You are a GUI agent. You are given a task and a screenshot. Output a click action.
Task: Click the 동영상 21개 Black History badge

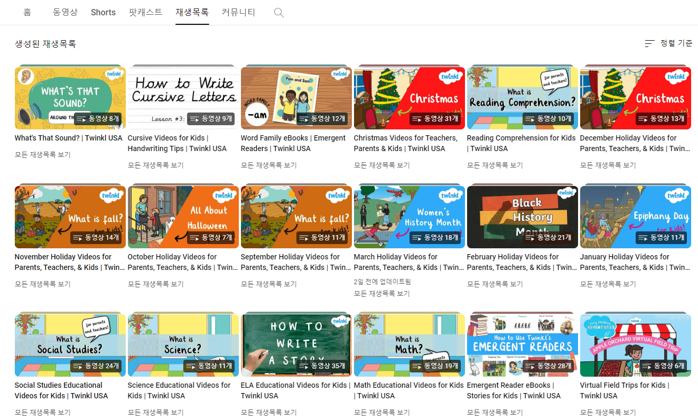(548, 238)
